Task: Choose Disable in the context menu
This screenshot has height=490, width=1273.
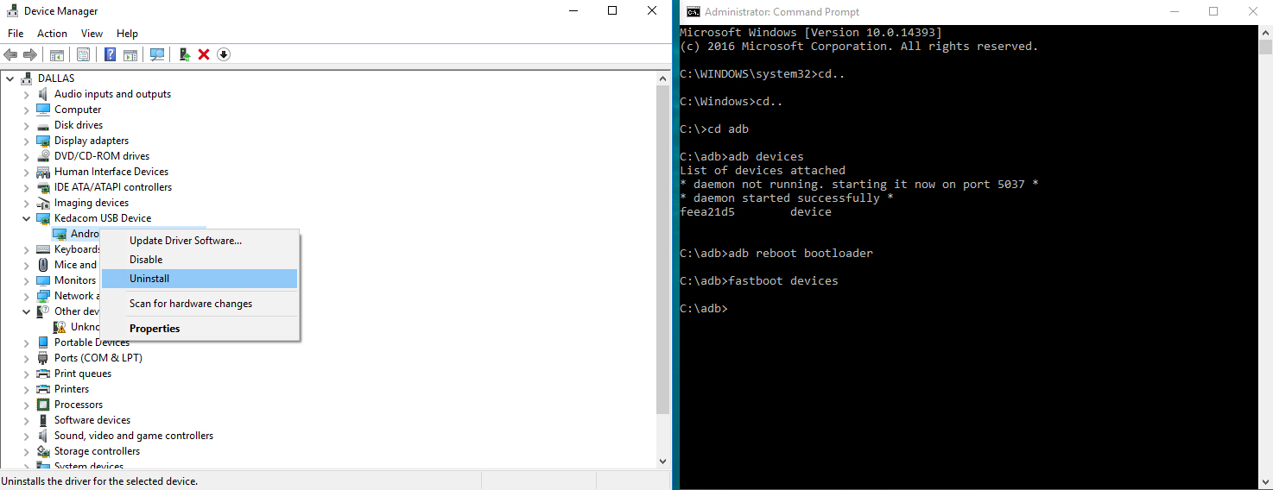Action: click(x=199, y=260)
